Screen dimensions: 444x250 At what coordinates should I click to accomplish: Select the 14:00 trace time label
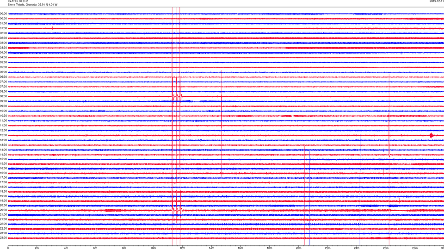3,150
